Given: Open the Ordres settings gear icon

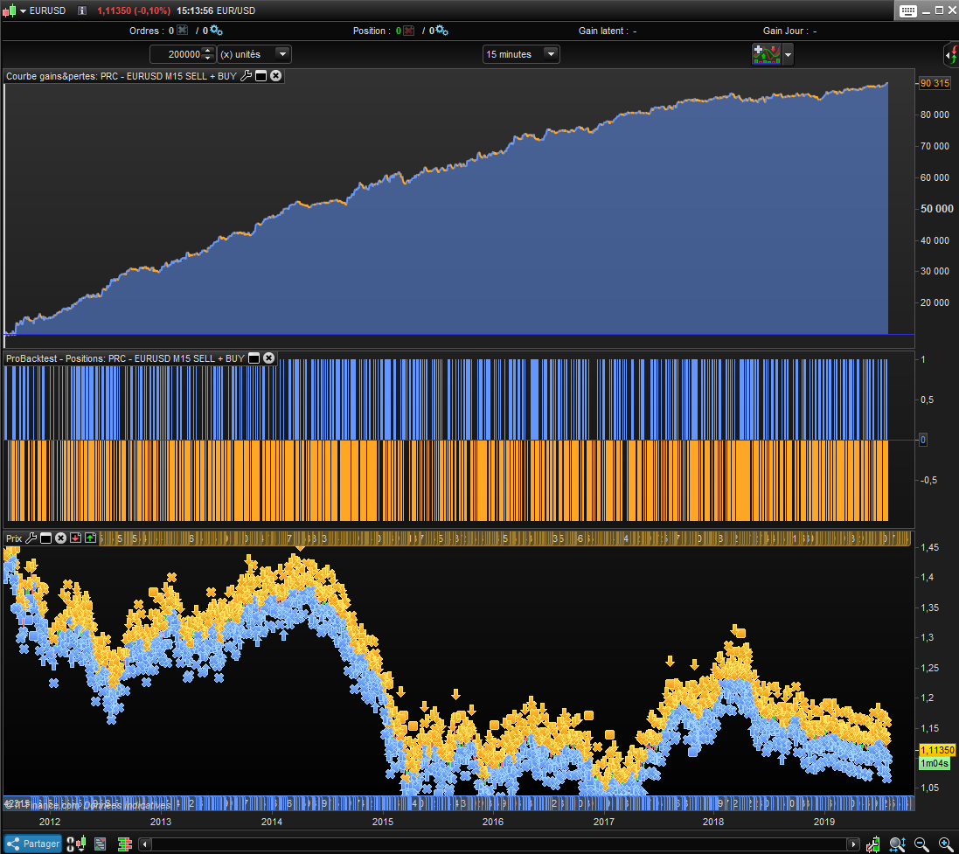Looking at the screenshot, I should pos(217,31).
